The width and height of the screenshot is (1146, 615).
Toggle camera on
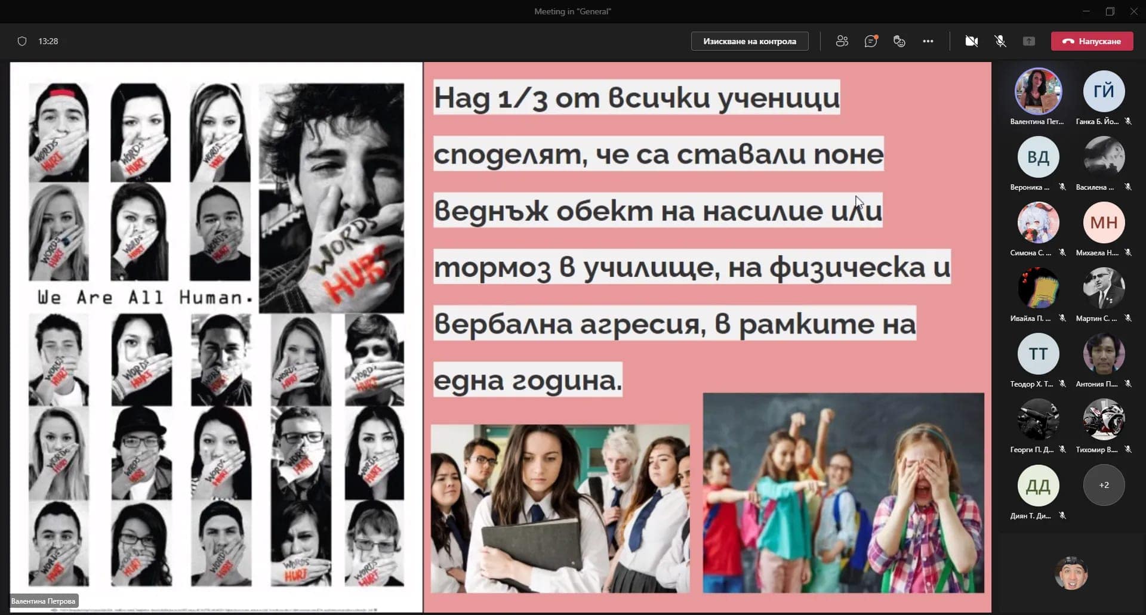point(972,41)
